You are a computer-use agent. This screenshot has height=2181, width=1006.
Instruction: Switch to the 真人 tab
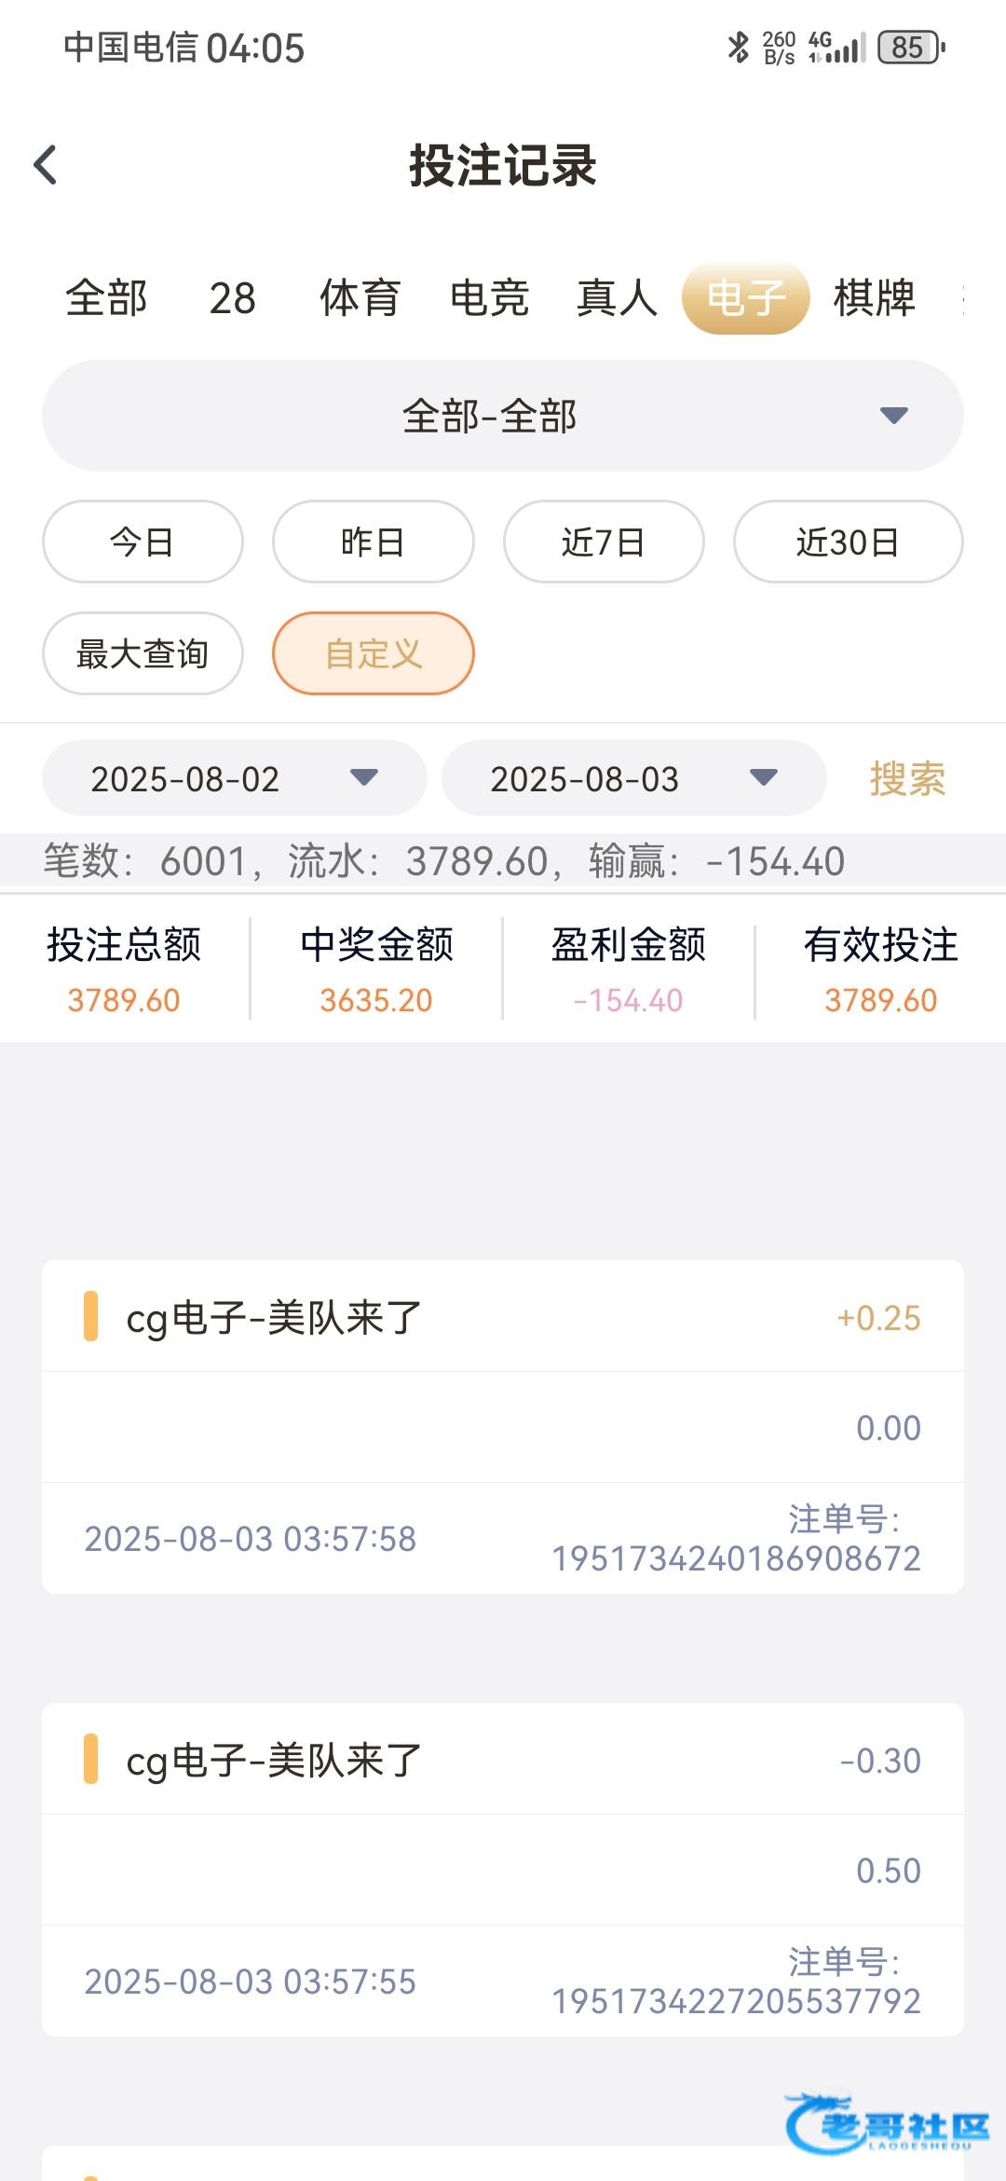coord(617,298)
